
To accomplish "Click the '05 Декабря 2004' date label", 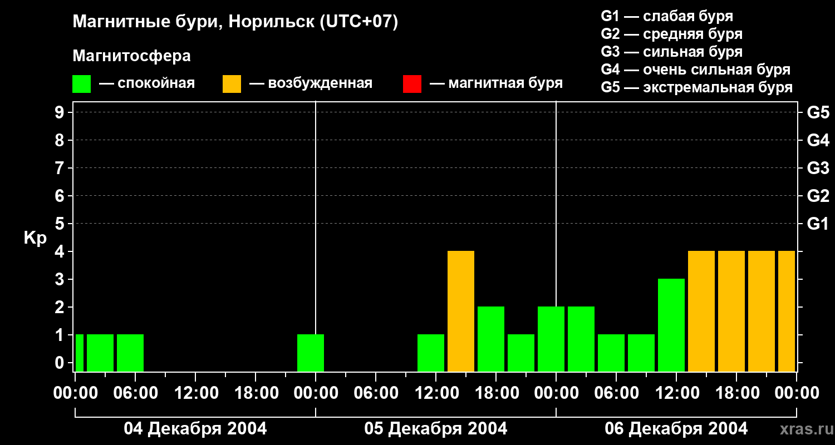I will click(x=436, y=429).
